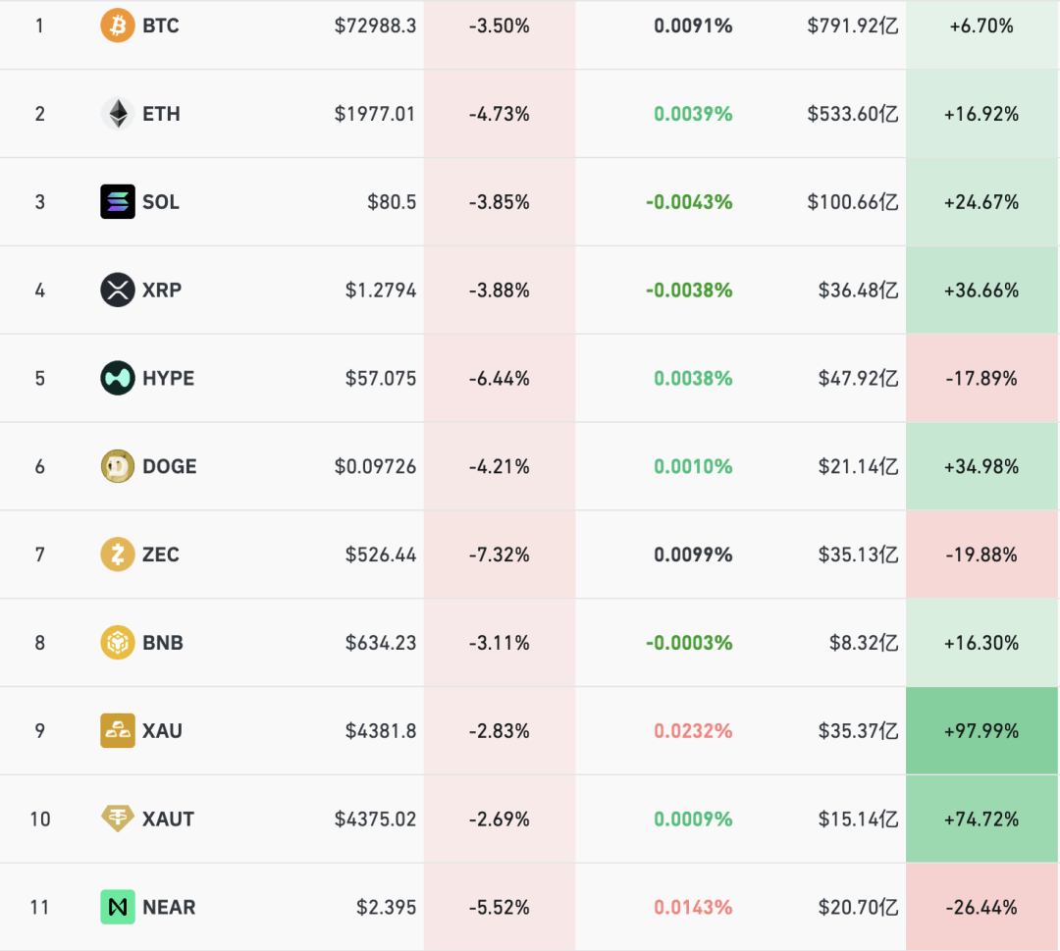Click rank number 11 in the NEAR row
The image size is (1060, 951).
(x=40, y=907)
